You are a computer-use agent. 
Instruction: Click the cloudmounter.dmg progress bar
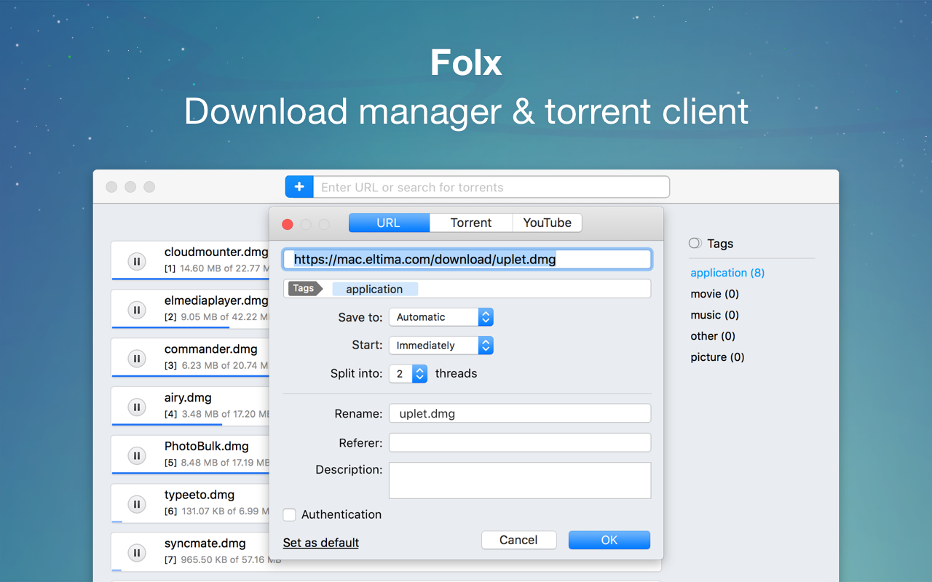pyautogui.click(x=190, y=278)
